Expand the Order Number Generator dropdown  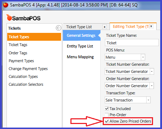click(x=152, y=86)
